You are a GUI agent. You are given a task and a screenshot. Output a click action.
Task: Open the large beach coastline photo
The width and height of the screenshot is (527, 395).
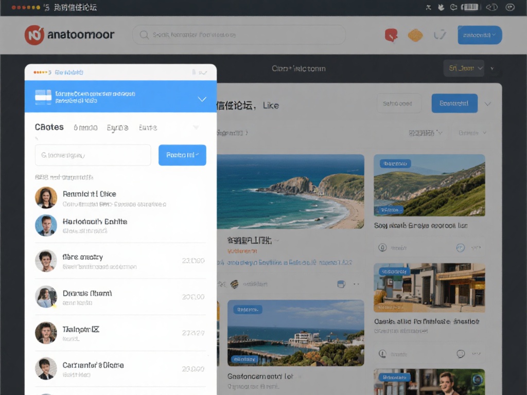[x=290, y=191]
